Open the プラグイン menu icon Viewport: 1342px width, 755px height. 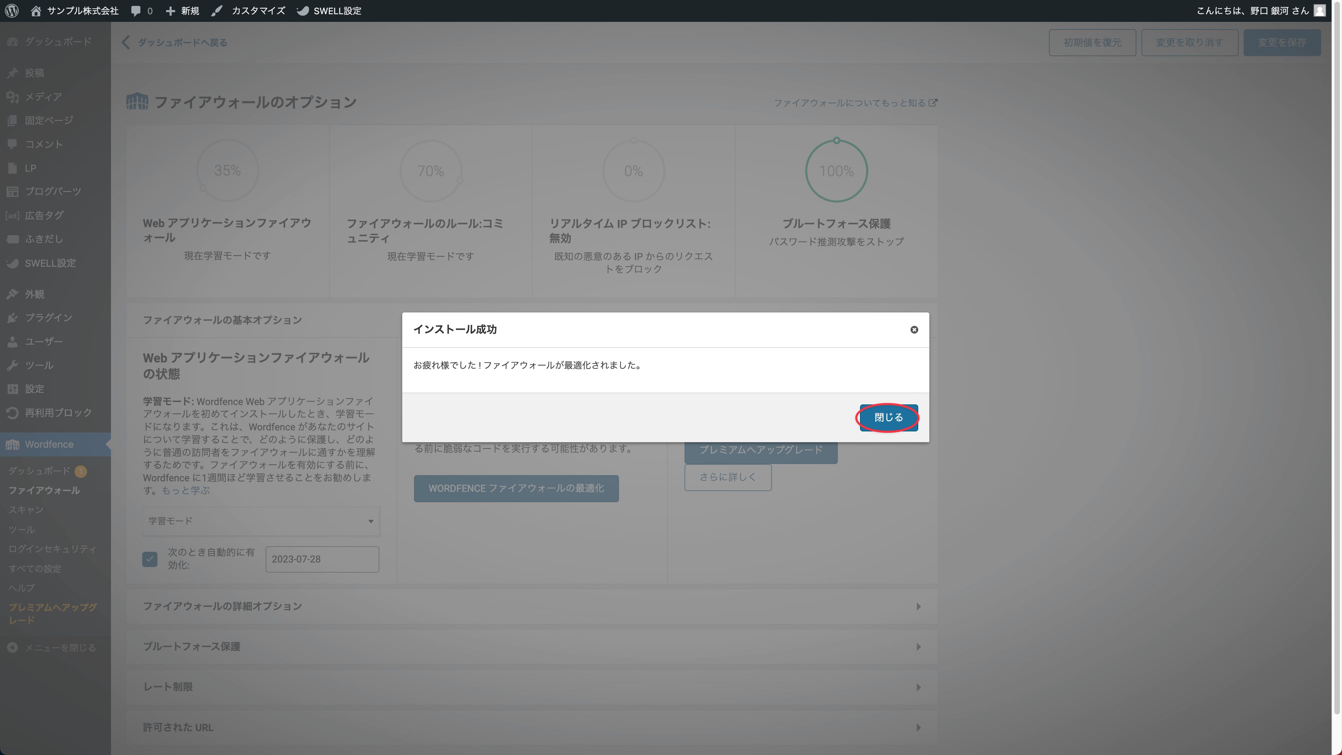(12, 317)
